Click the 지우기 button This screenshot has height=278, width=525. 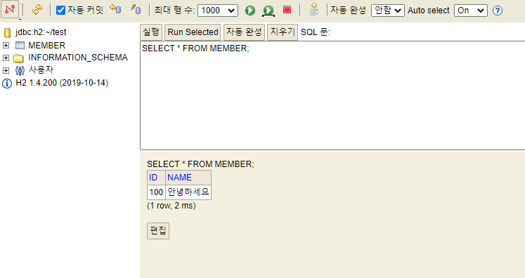[x=283, y=32]
